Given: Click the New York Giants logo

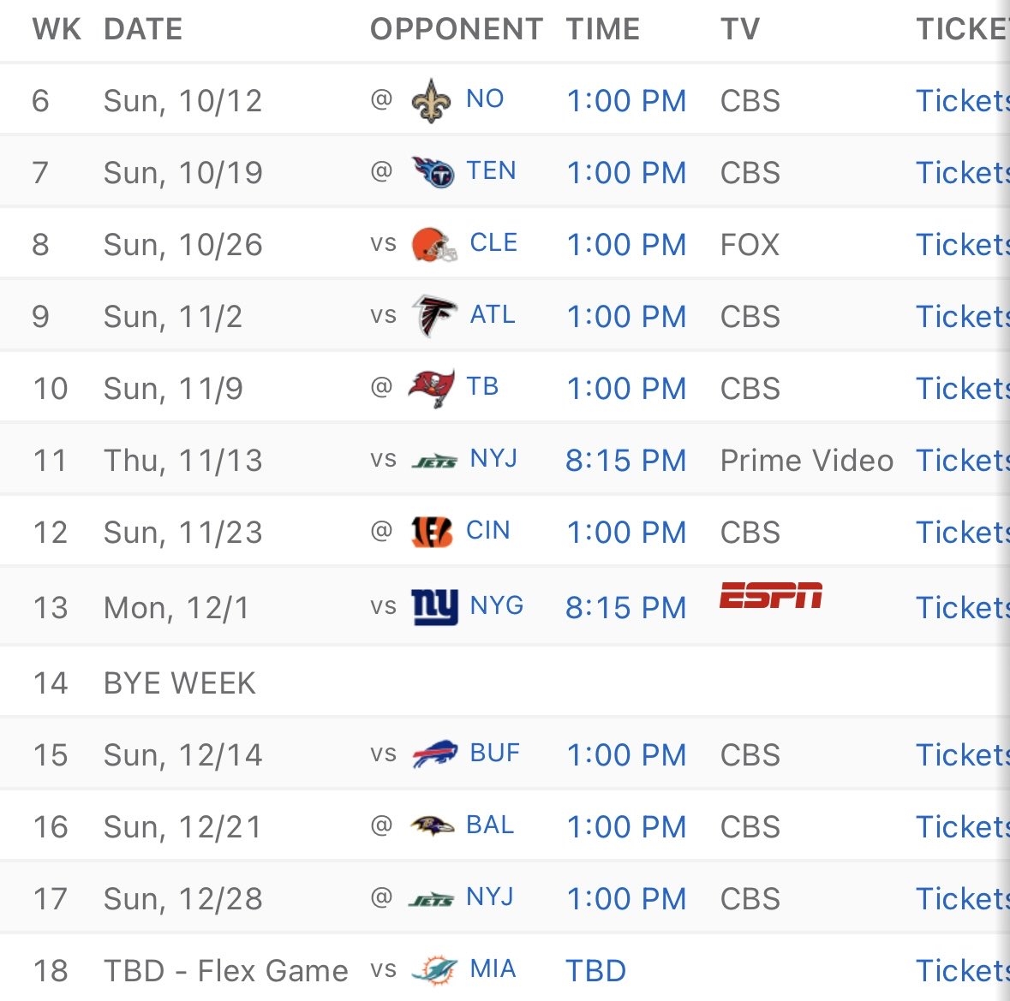Looking at the screenshot, I should [434, 606].
